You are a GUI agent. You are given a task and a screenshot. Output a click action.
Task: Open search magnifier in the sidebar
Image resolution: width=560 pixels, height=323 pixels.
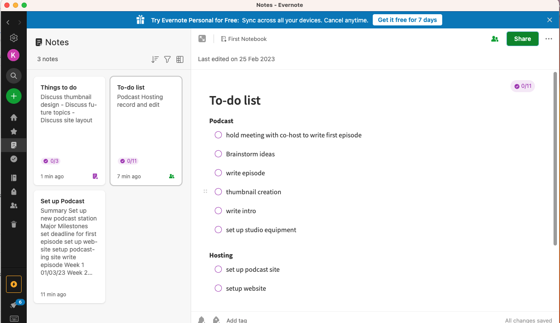pyautogui.click(x=14, y=76)
